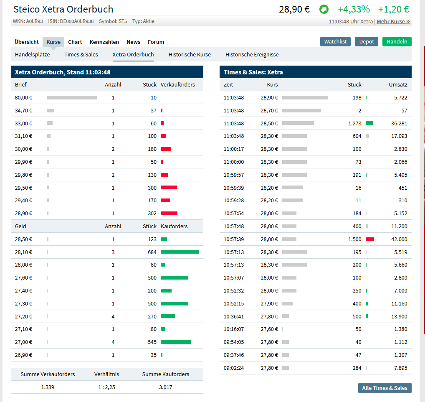Click the Depot button

(367, 42)
